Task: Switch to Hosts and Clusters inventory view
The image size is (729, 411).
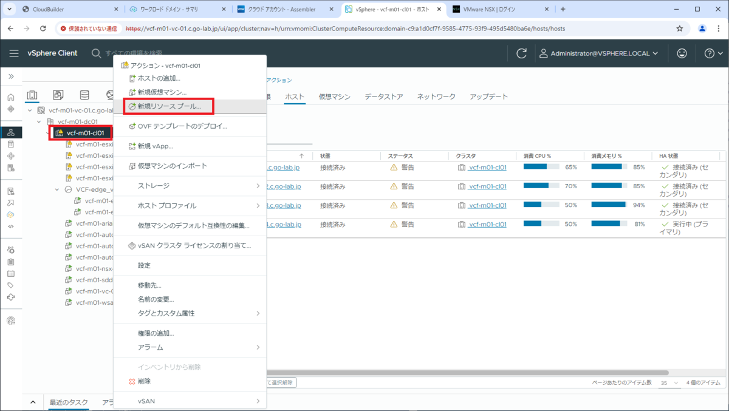Action: pos(32,95)
